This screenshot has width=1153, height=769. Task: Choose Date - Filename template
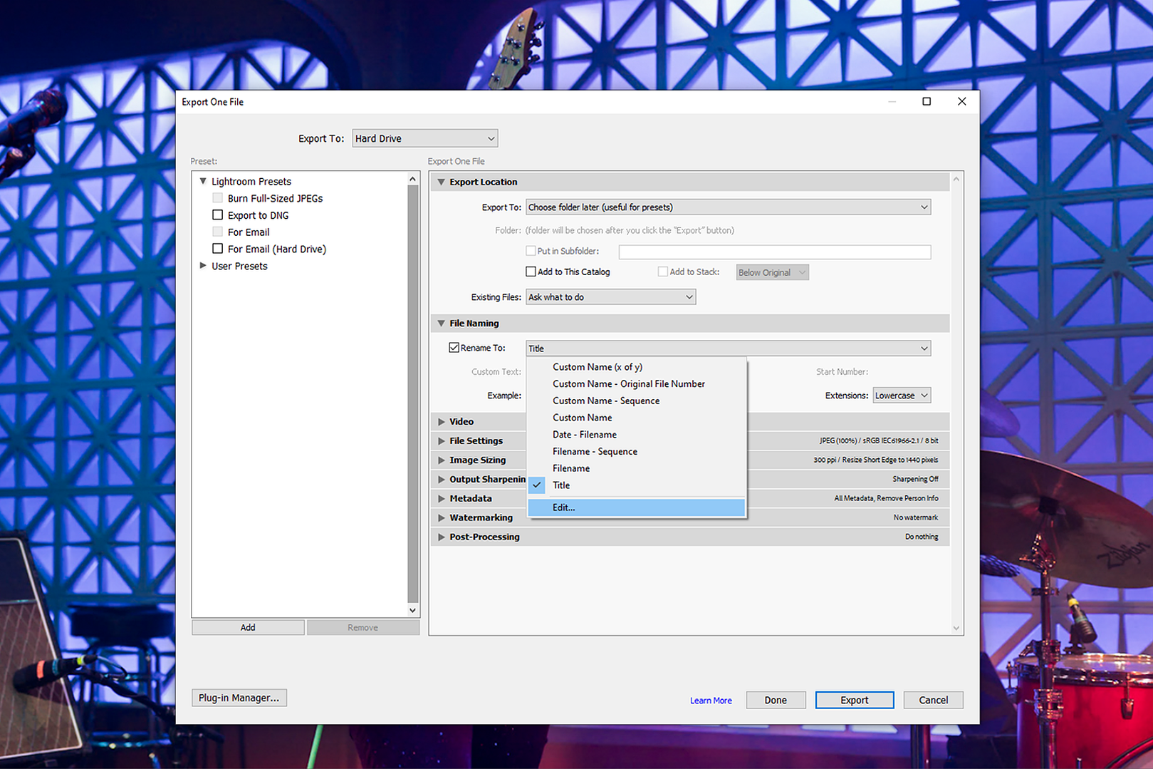point(637,435)
